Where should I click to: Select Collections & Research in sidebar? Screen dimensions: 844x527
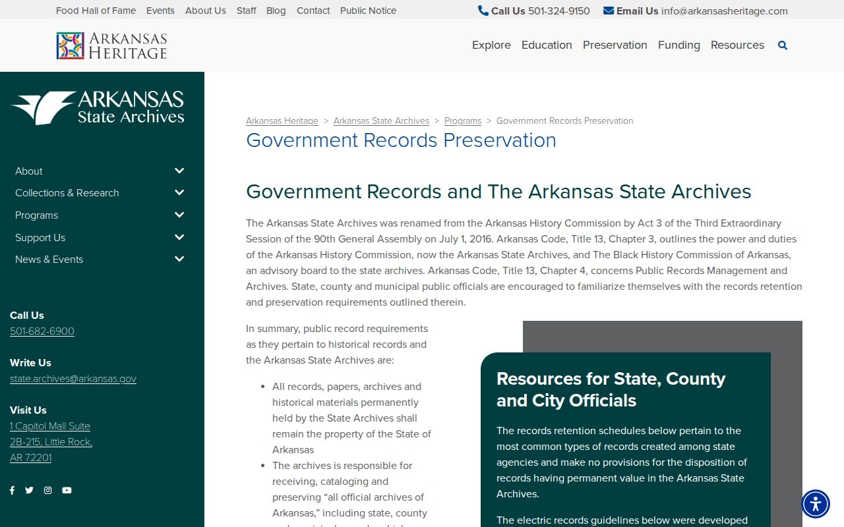click(x=67, y=193)
